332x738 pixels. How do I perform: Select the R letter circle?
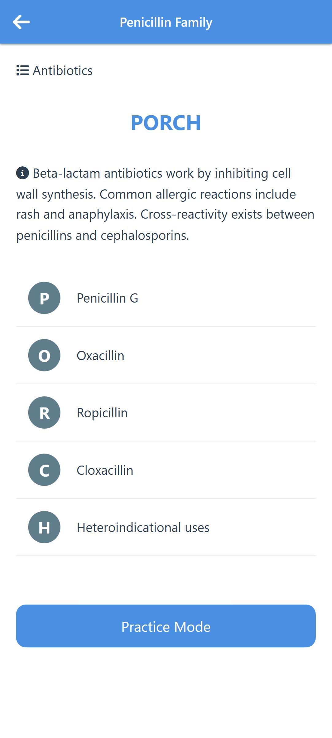pos(44,413)
